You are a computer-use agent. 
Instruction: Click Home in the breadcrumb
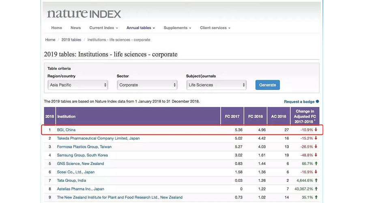(x=50, y=40)
